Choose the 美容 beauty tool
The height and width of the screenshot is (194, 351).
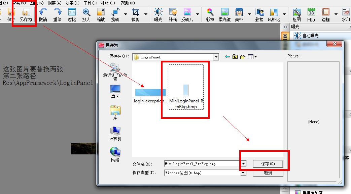(x=239, y=15)
